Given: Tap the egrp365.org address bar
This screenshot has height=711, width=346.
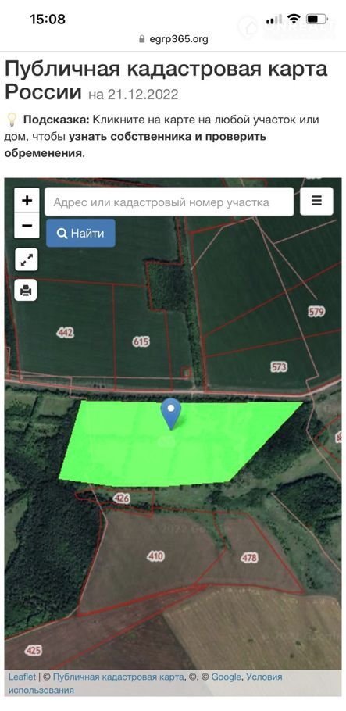Looking at the screenshot, I should 173,39.
